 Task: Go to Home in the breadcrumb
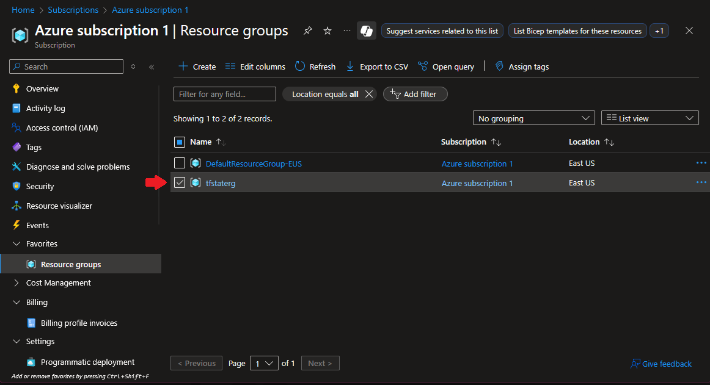click(23, 10)
